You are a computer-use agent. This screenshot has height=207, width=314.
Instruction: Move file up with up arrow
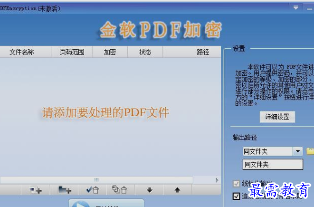click(177, 190)
